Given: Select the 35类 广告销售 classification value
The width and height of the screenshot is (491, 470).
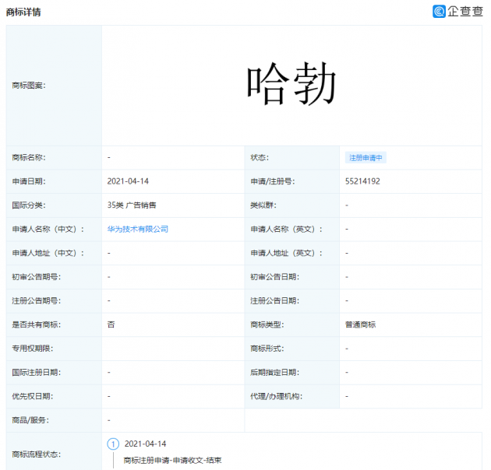Looking at the screenshot, I should click(132, 205).
